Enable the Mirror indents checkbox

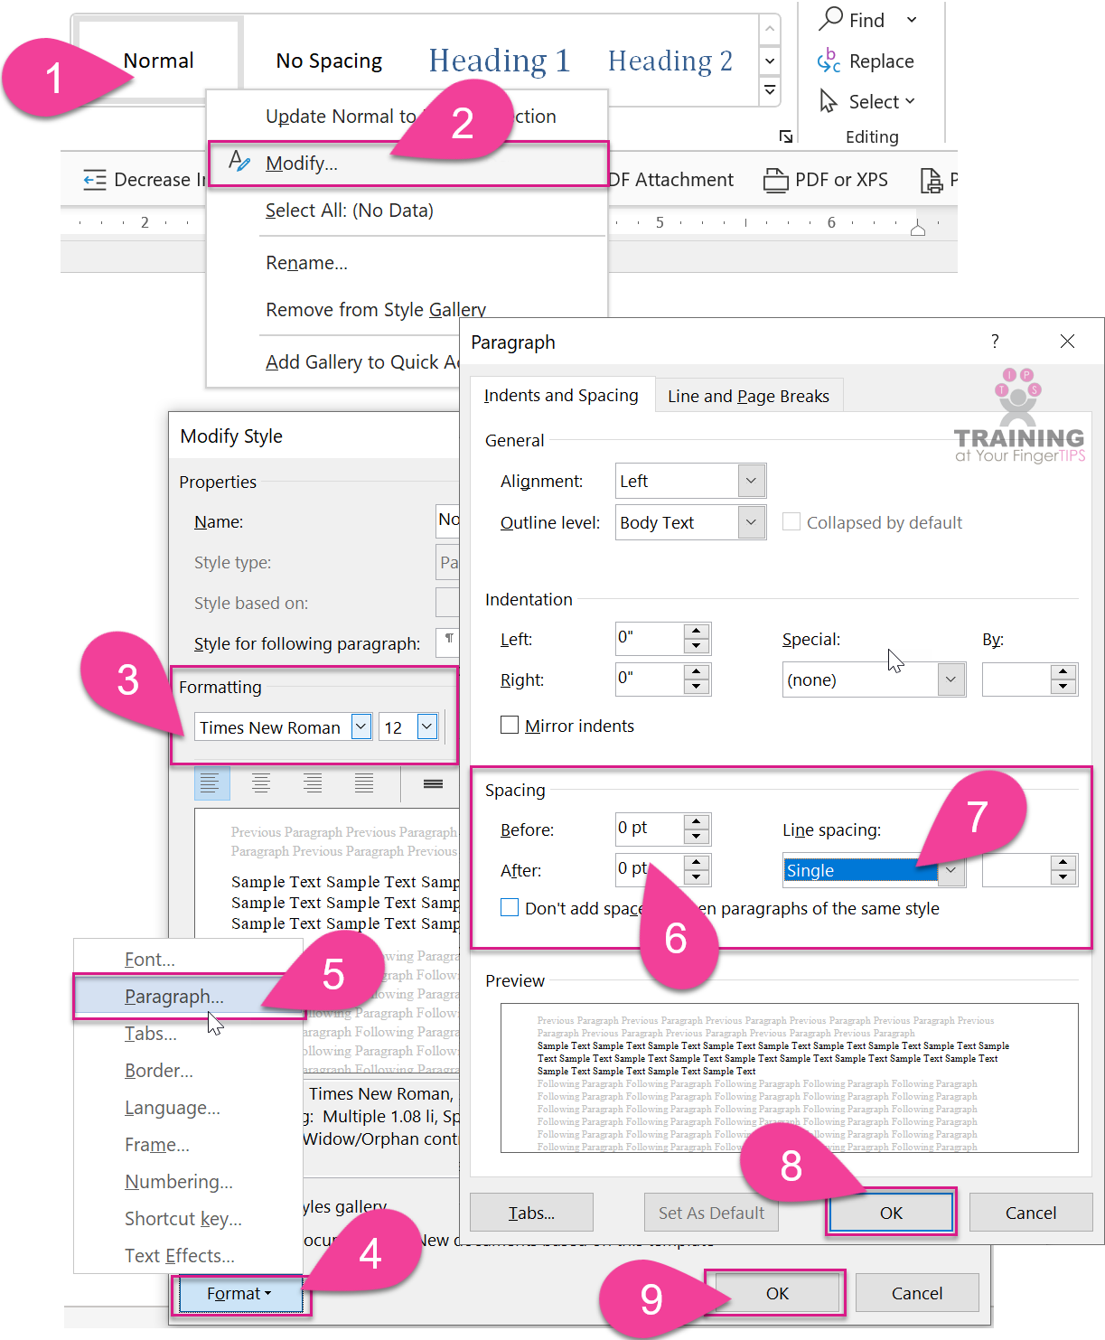pos(509,725)
